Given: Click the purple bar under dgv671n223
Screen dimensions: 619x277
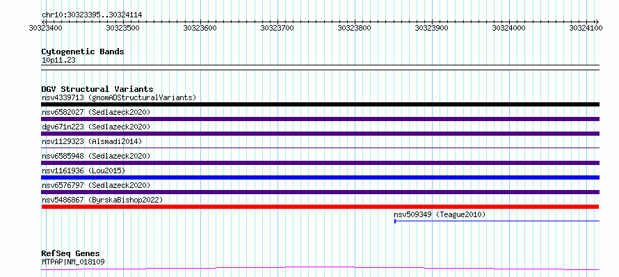Looking at the screenshot, I should click(320, 134).
